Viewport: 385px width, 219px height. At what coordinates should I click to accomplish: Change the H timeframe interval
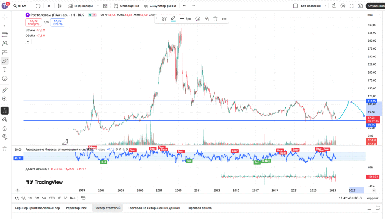coord(49,6)
